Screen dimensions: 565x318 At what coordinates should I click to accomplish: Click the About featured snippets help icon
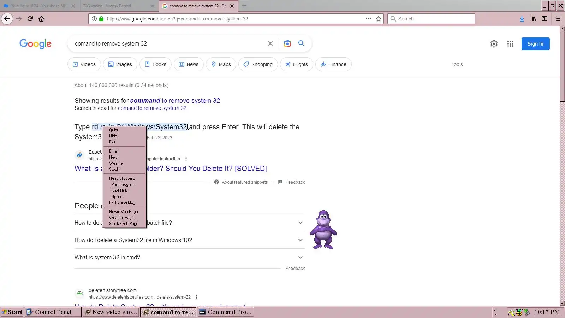click(216, 182)
